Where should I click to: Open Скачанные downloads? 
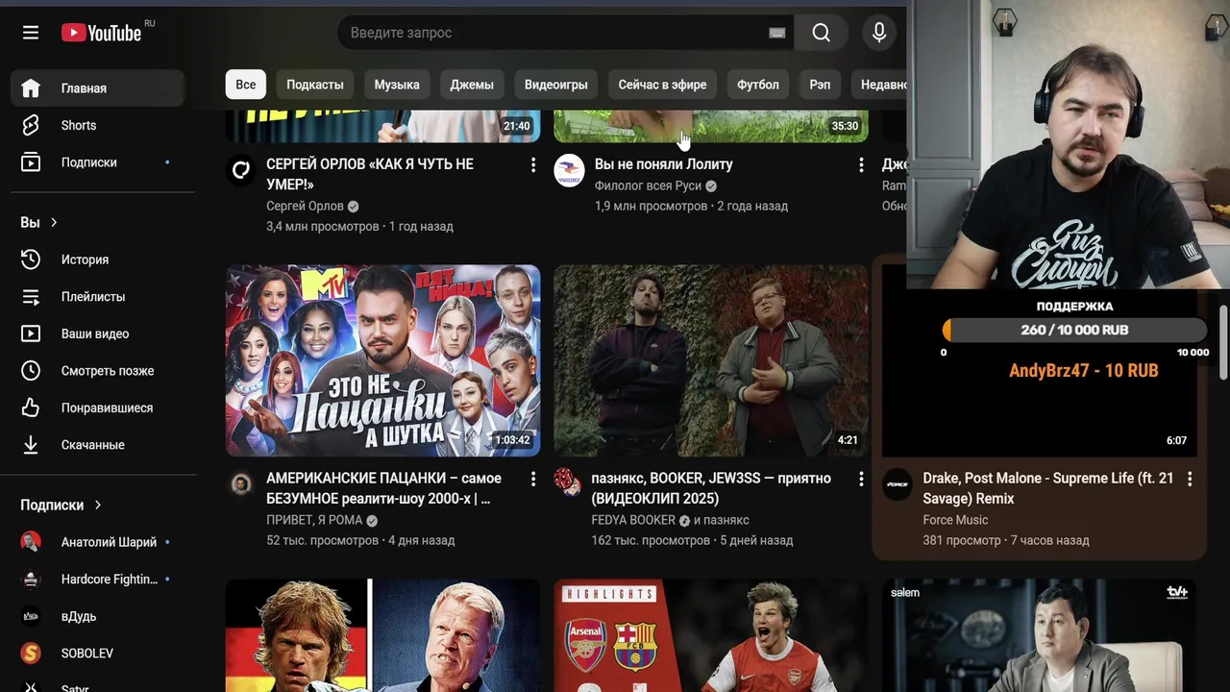(x=98, y=445)
